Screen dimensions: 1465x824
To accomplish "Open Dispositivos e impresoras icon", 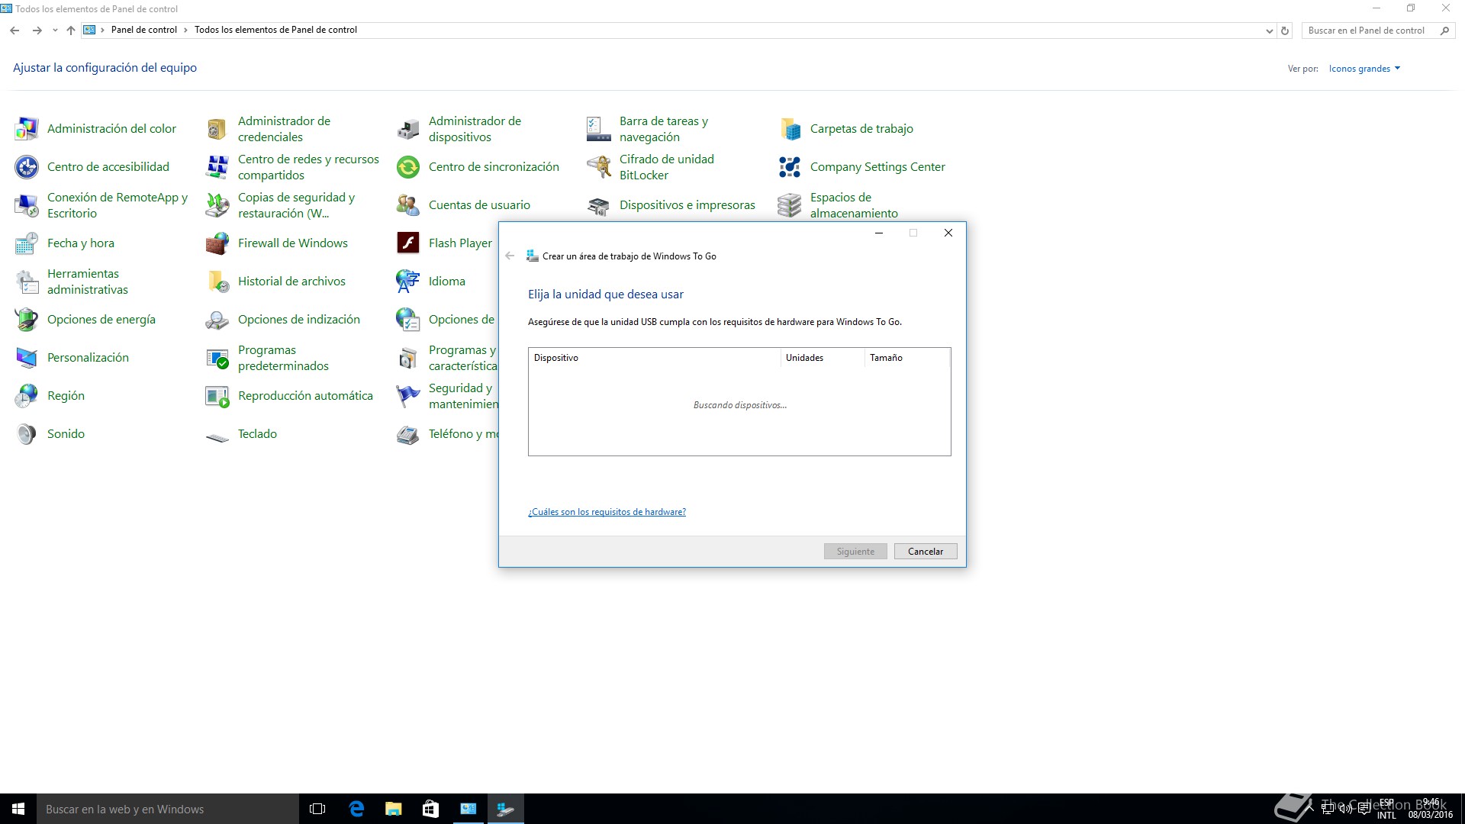I will tap(599, 205).
